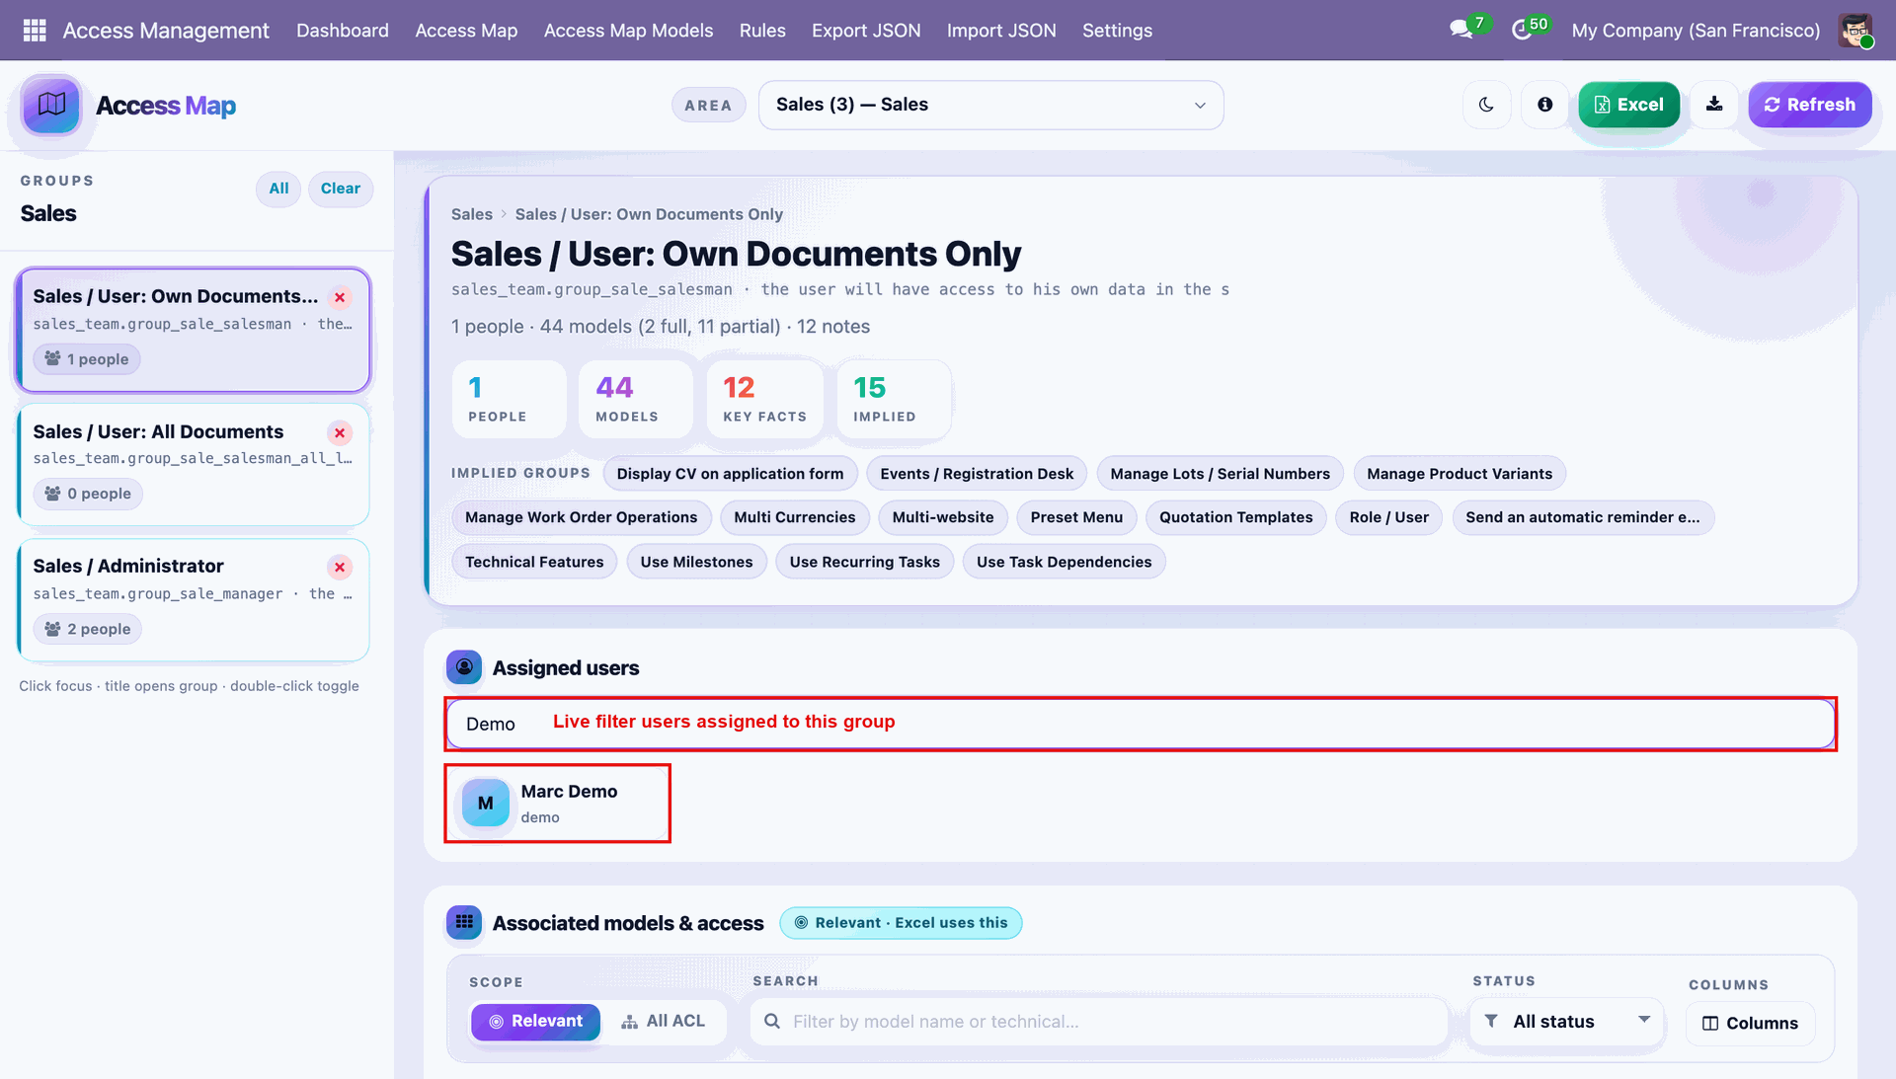This screenshot has width=1896, height=1079.
Task: Open the All status filter dropdown
Action: (x=1567, y=1021)
